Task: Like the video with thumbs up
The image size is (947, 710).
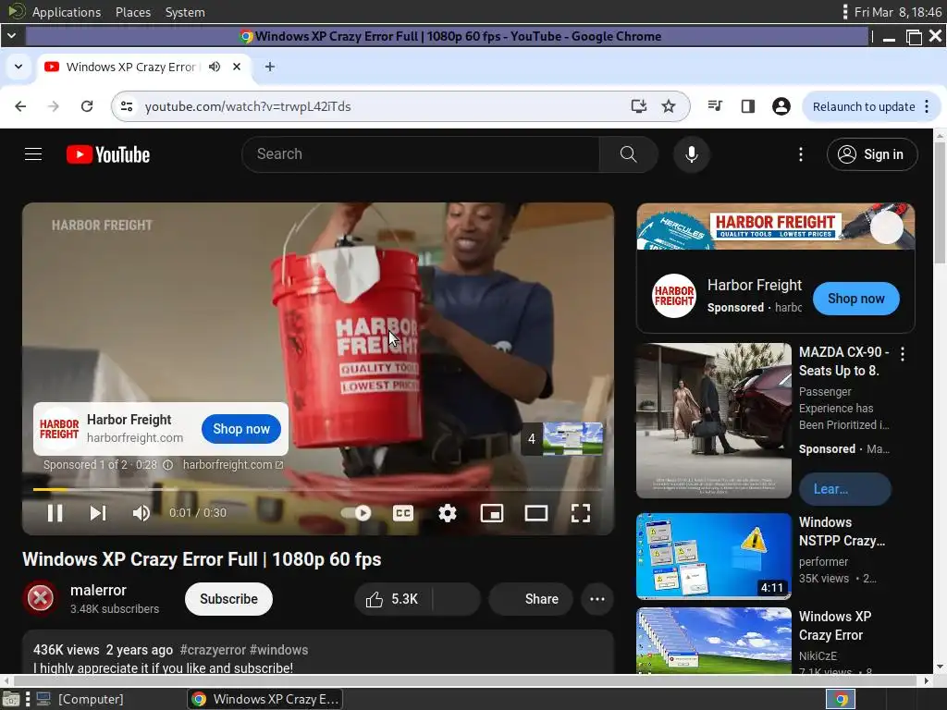Action: (x=392, y=599)
